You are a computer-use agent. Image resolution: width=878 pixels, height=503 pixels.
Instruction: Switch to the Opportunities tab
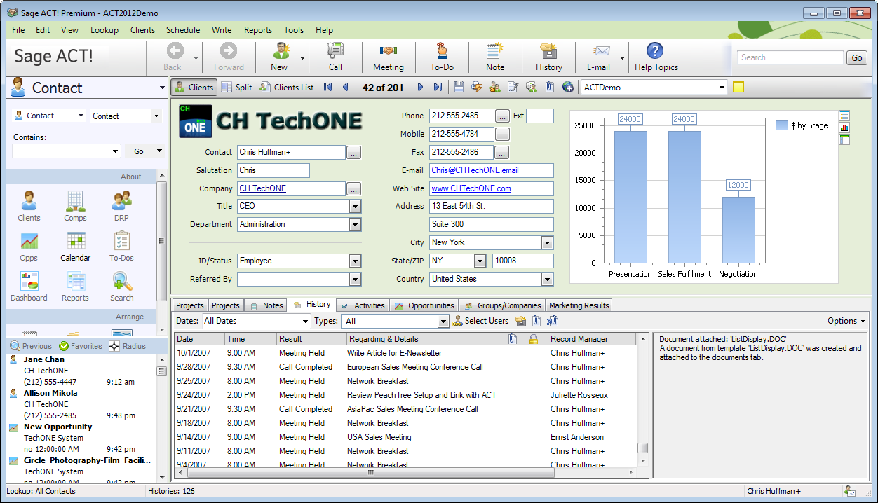pos(424,305)
